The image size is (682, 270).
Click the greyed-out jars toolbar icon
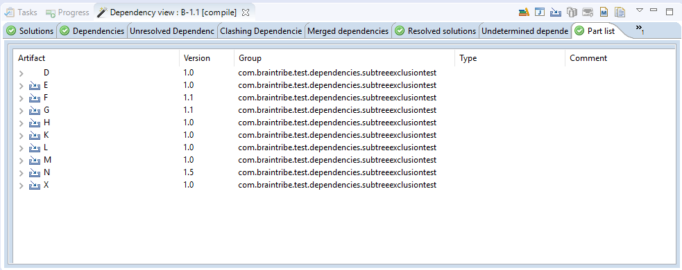click(x=572, y=12)
